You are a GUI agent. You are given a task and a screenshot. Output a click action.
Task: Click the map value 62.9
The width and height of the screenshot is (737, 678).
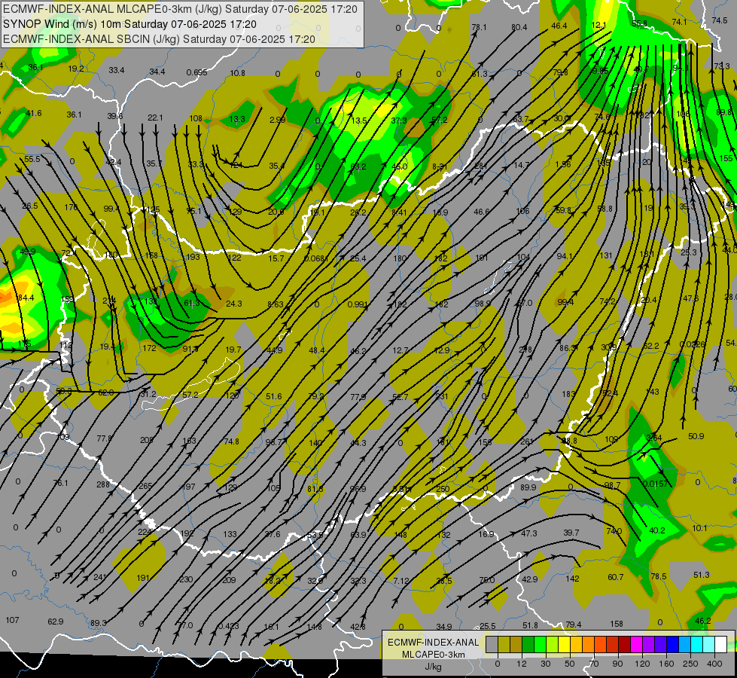(x=56, y=621)
